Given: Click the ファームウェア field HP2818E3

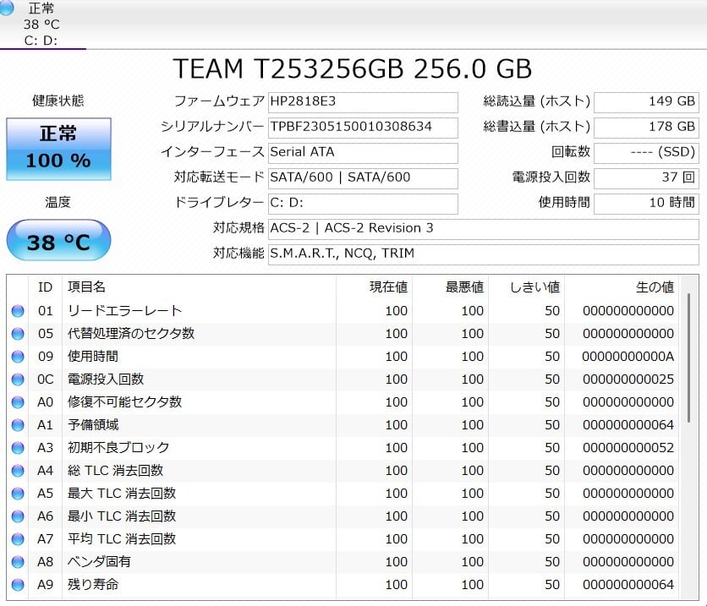Looking at the screenshot, I should click(363, 101).
